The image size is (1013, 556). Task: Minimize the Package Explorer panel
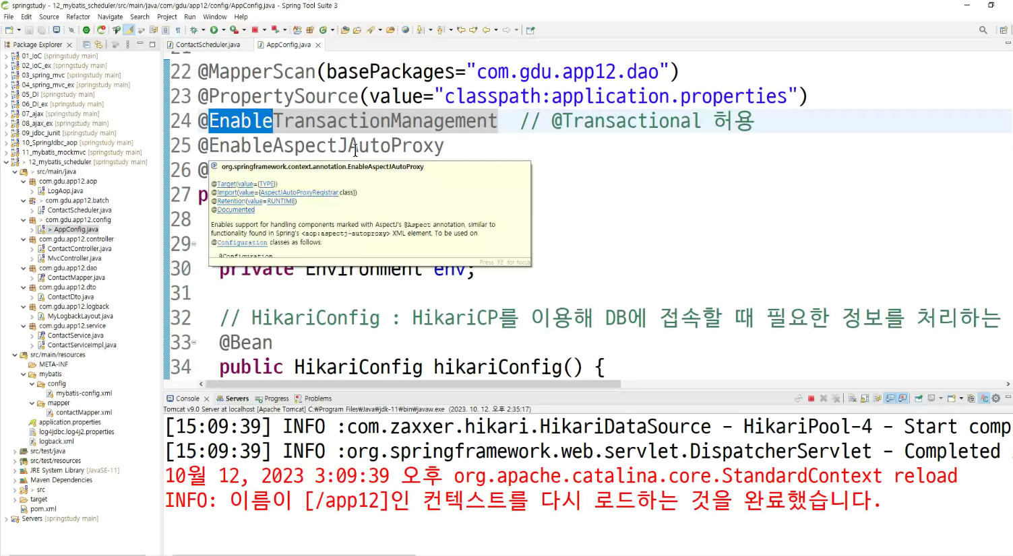[x=140, y=44]
